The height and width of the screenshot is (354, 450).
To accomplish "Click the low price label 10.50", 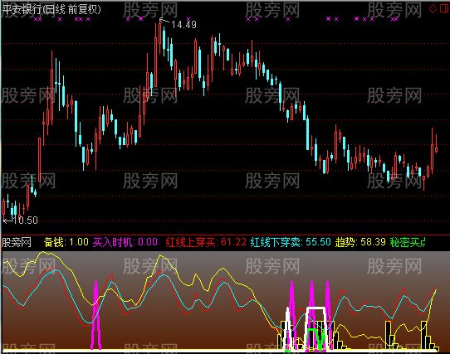I will coord(25,221).
